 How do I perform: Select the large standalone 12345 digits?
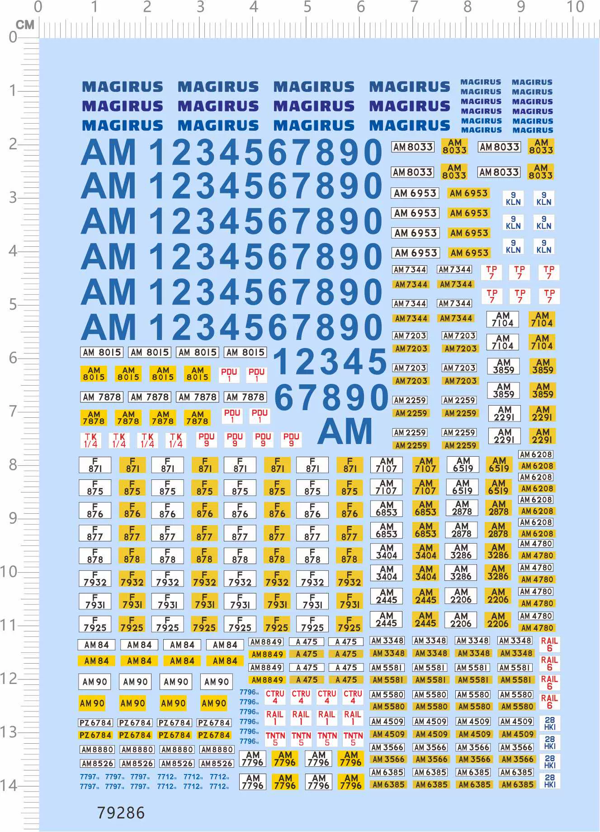tap(330, 362)
